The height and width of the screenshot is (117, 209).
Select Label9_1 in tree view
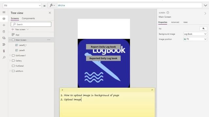click(23, 45)
